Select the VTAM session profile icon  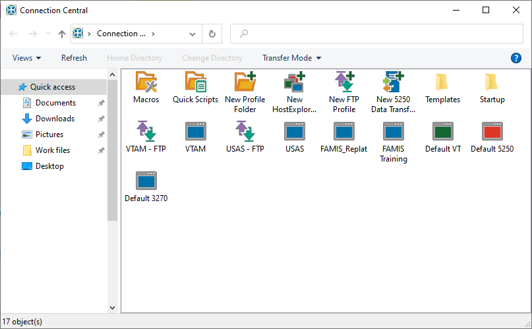coord(196,131)
